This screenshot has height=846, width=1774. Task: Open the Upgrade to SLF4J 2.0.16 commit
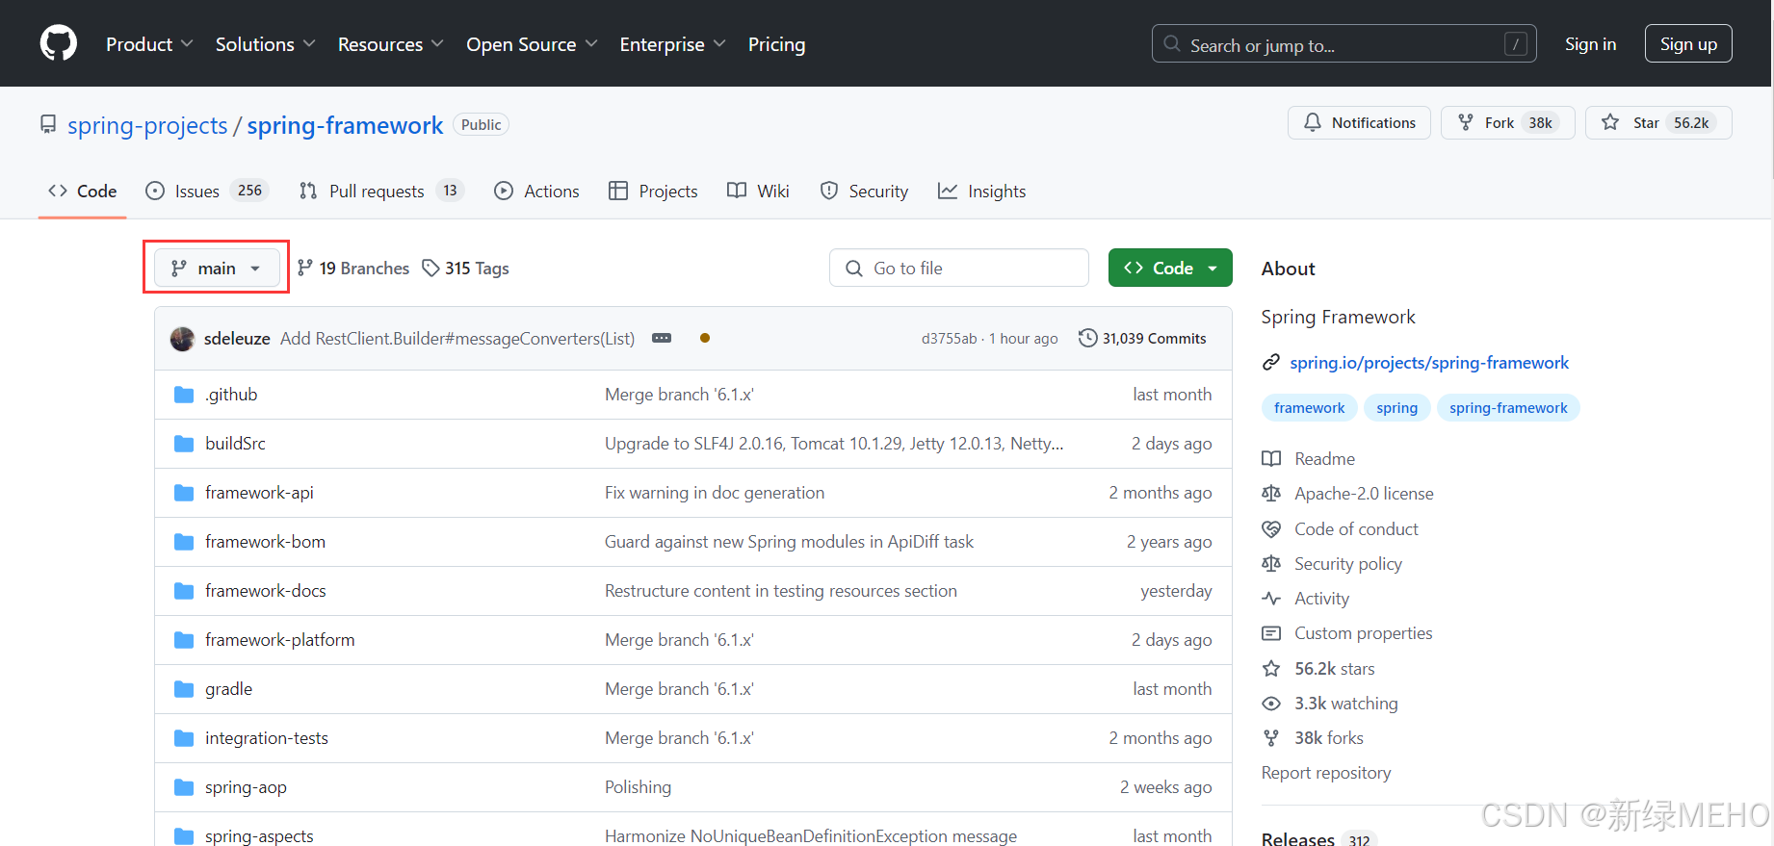(x=834, y=444)
